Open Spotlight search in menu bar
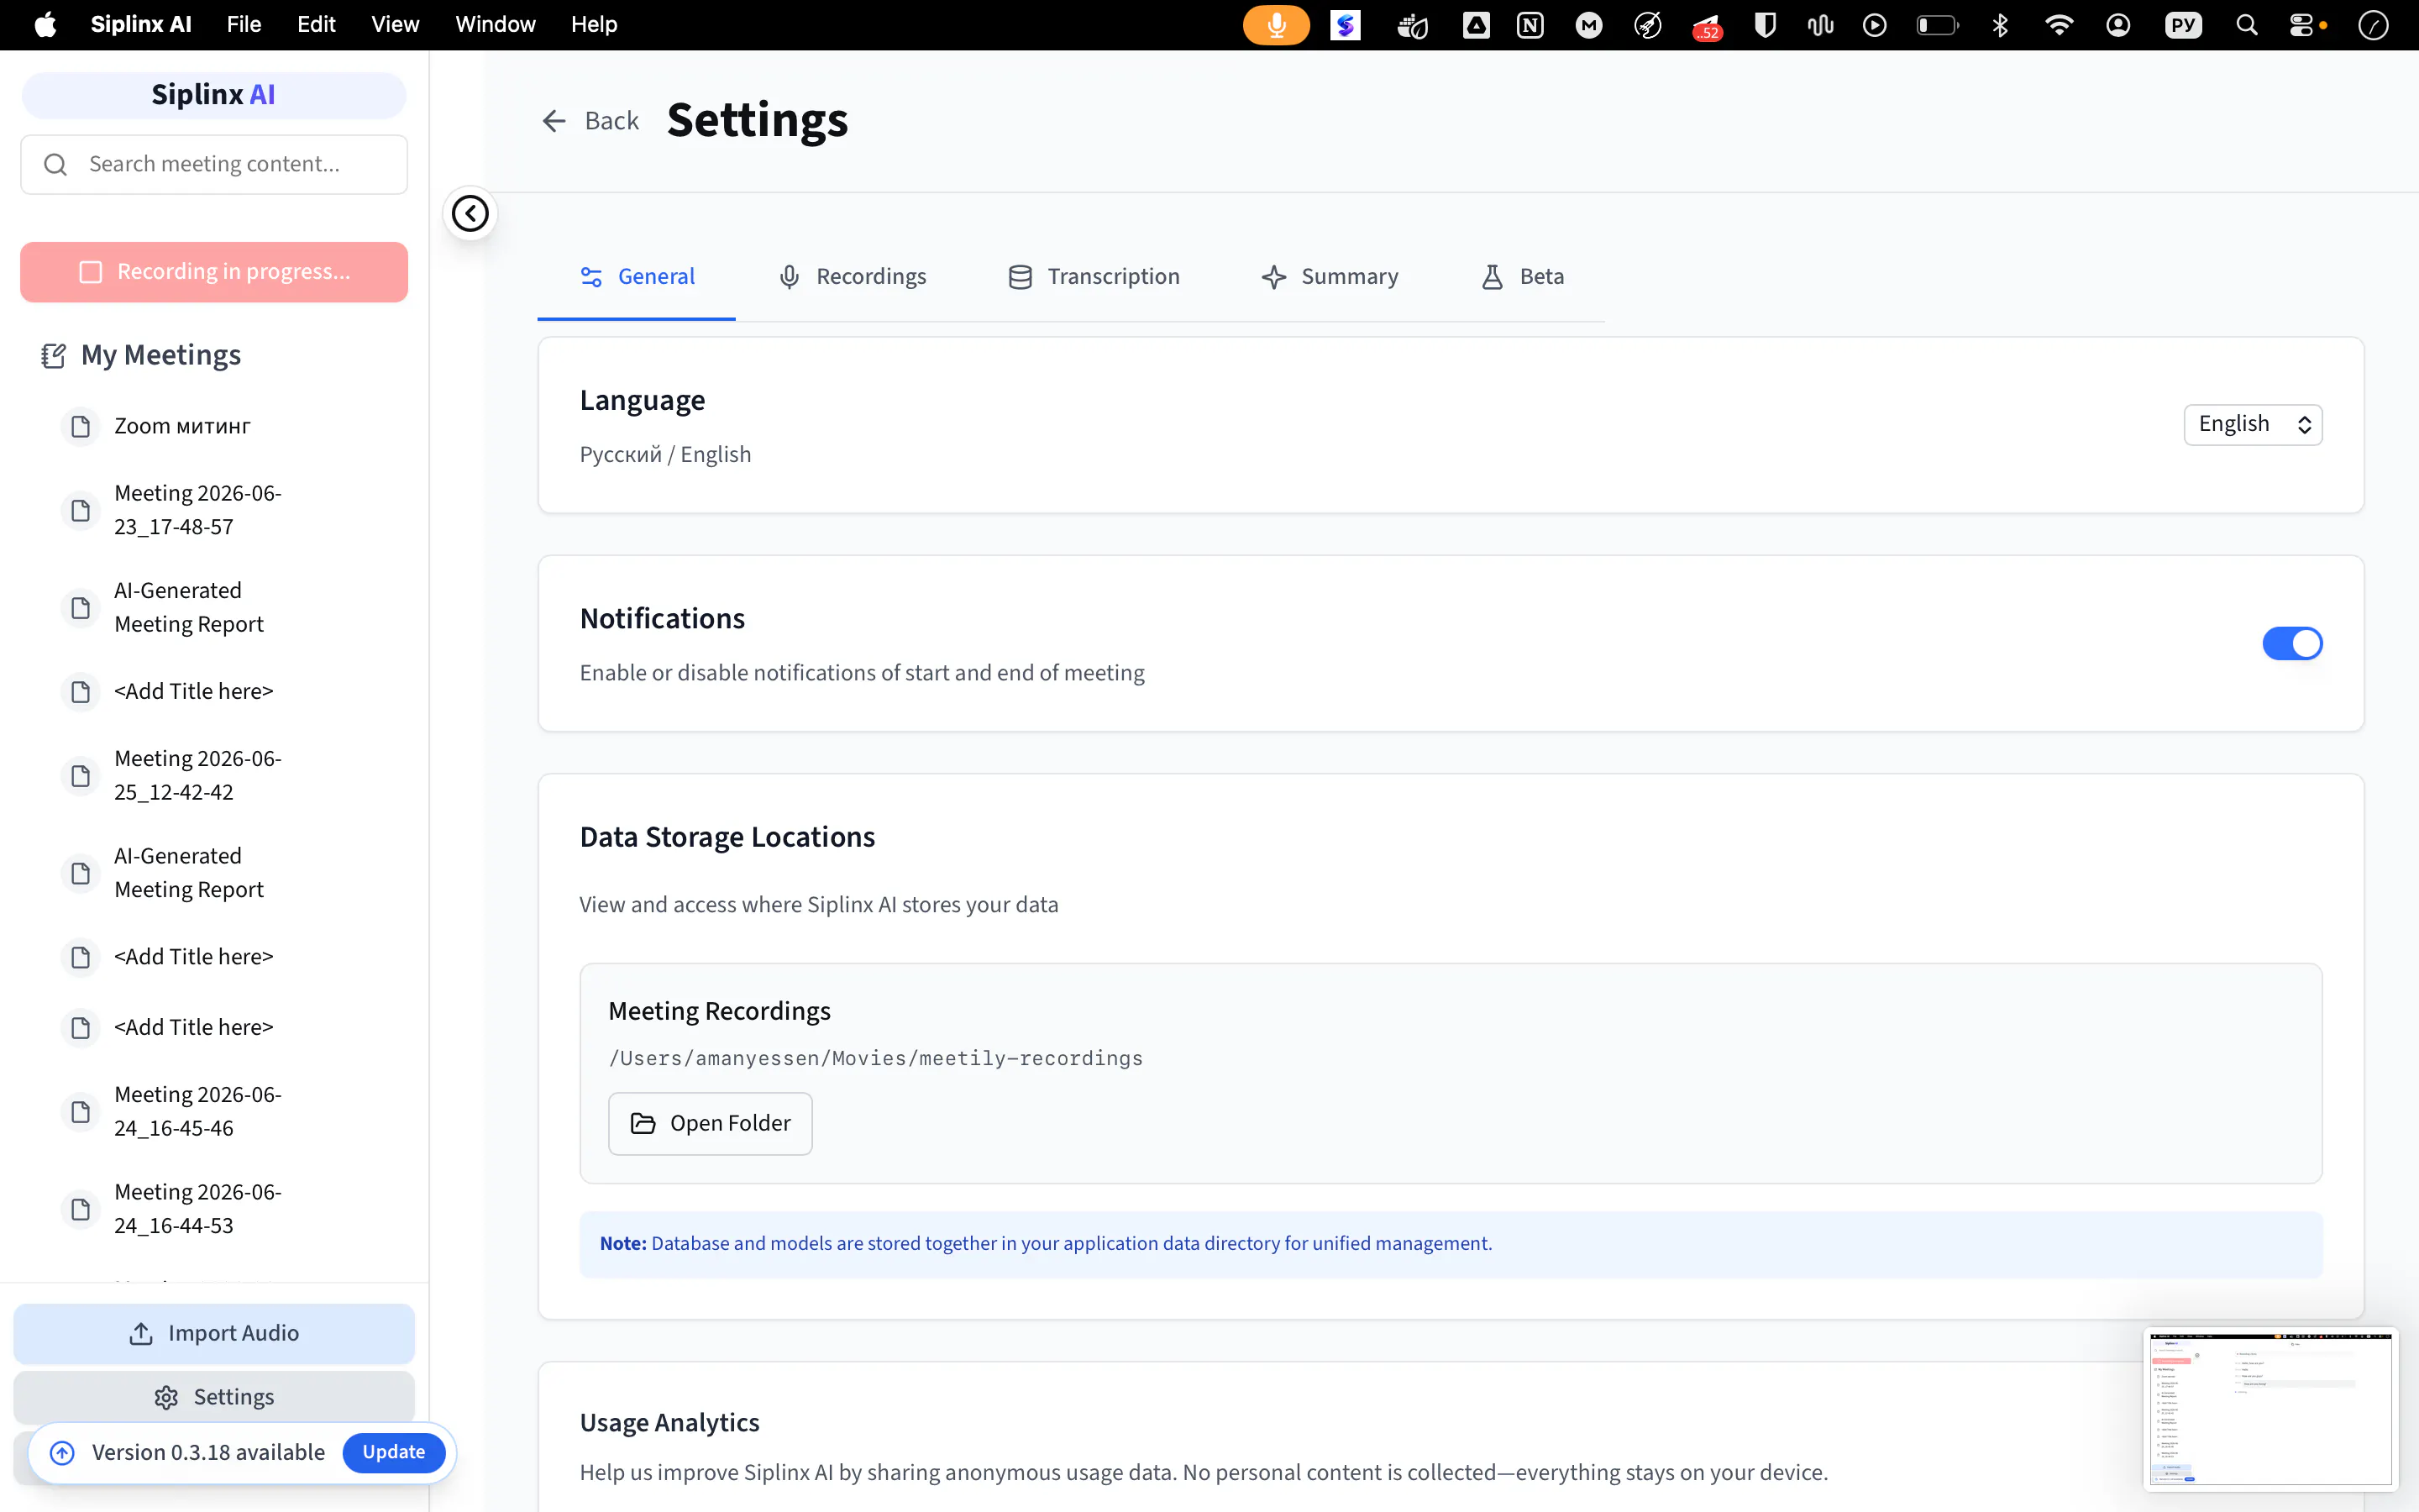 [x=2246, y=25]
